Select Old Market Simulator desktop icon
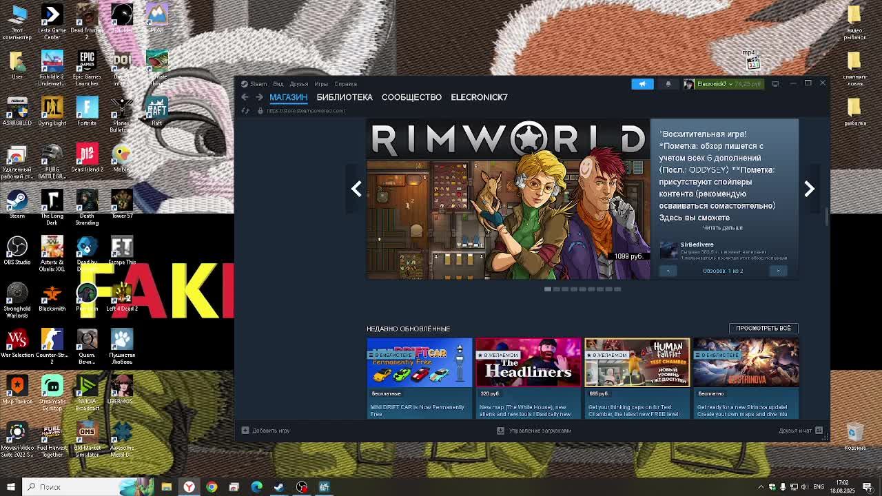 point(87,440)
